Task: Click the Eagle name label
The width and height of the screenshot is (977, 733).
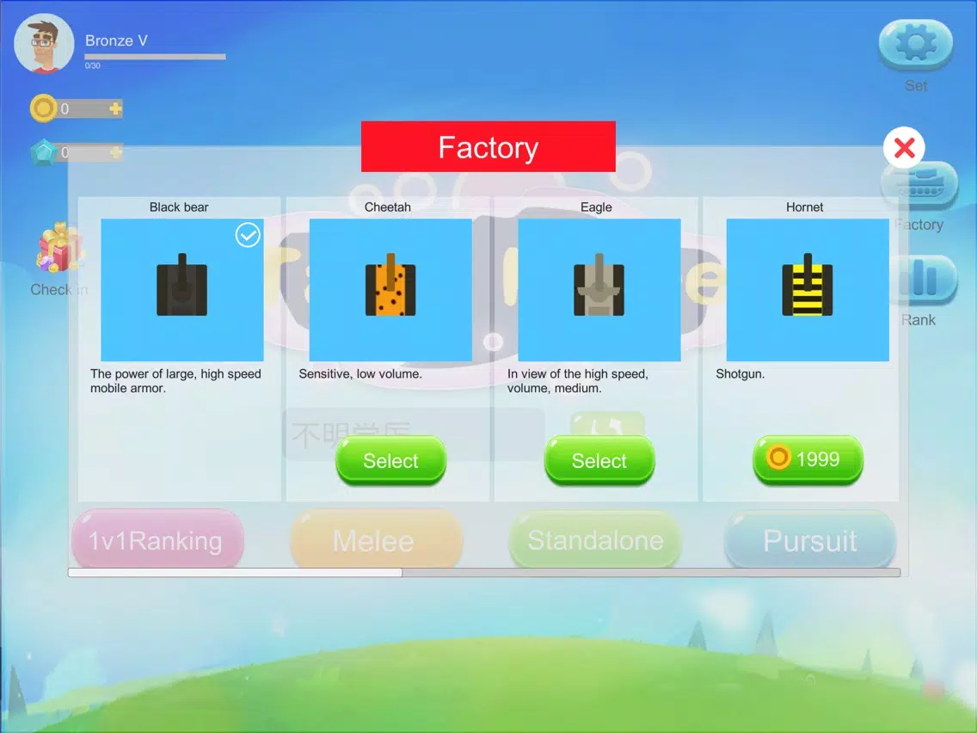Action: (596, 207)
